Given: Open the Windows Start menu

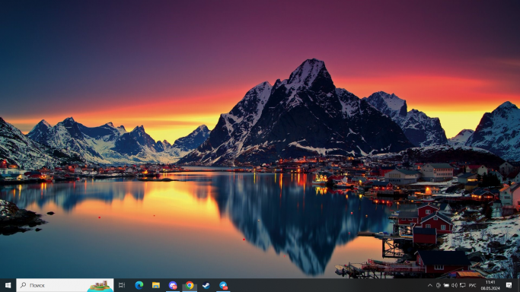Looking at the screenshot, I should [x=8, y=285].
